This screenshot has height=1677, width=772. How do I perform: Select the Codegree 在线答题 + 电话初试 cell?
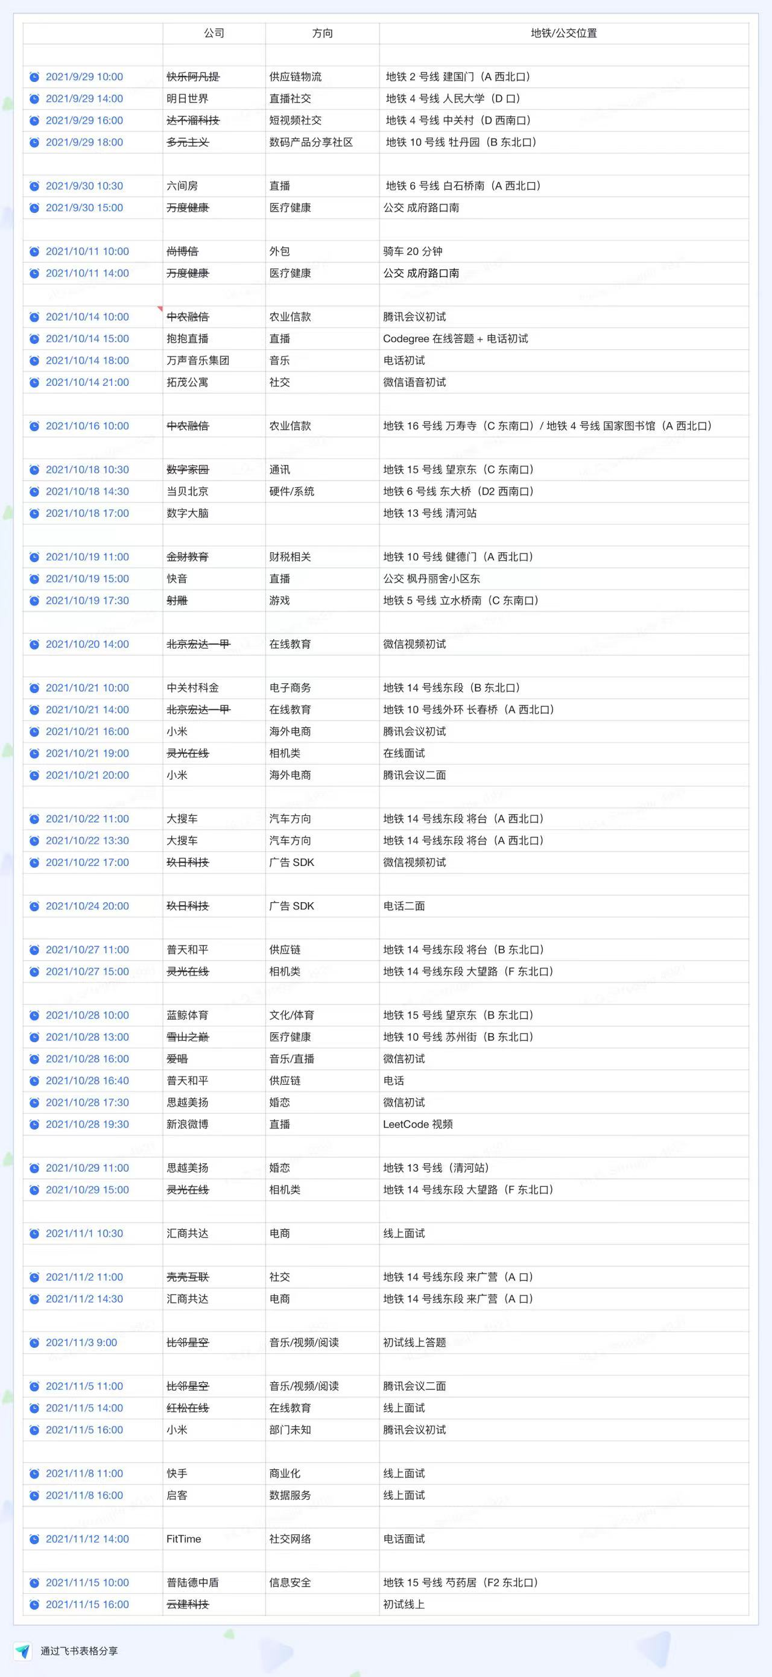(x=564, y=338)
